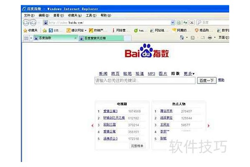The height and width of the screenshot is (167, 250).
Task: Click inside the keyword search input field
Action: pos(145,81)
